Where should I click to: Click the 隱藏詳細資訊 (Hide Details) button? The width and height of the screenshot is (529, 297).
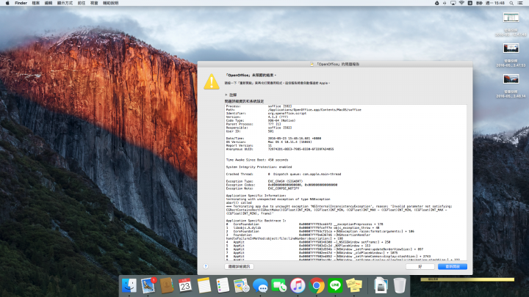(240, 266)
